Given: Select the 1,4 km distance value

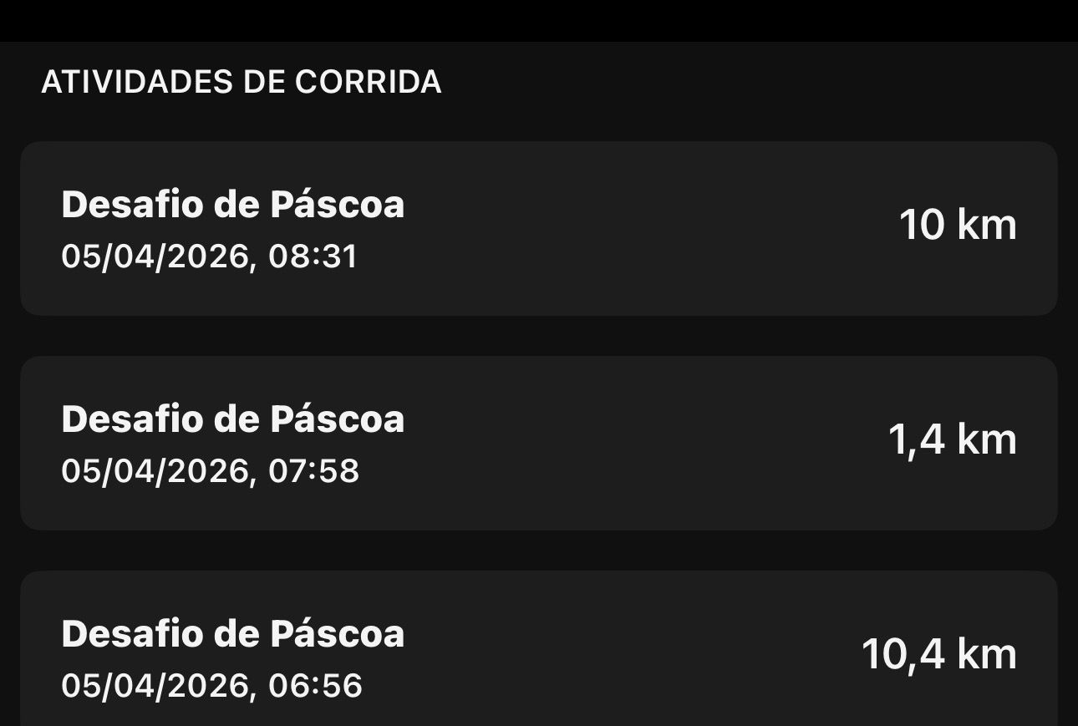Looking at the screenshot, I should pyautogui.click(x=952, y=440).
